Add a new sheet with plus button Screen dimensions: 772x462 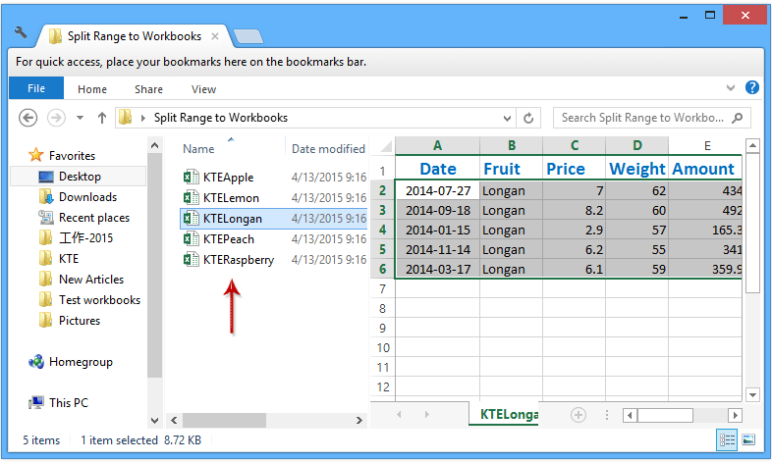[579, 415]
